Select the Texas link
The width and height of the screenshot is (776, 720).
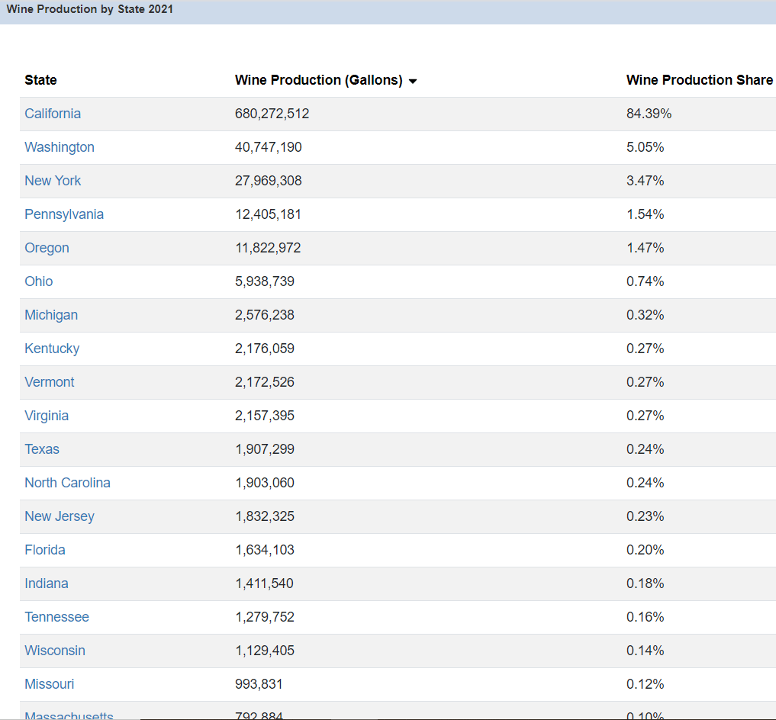click(42, 449)
